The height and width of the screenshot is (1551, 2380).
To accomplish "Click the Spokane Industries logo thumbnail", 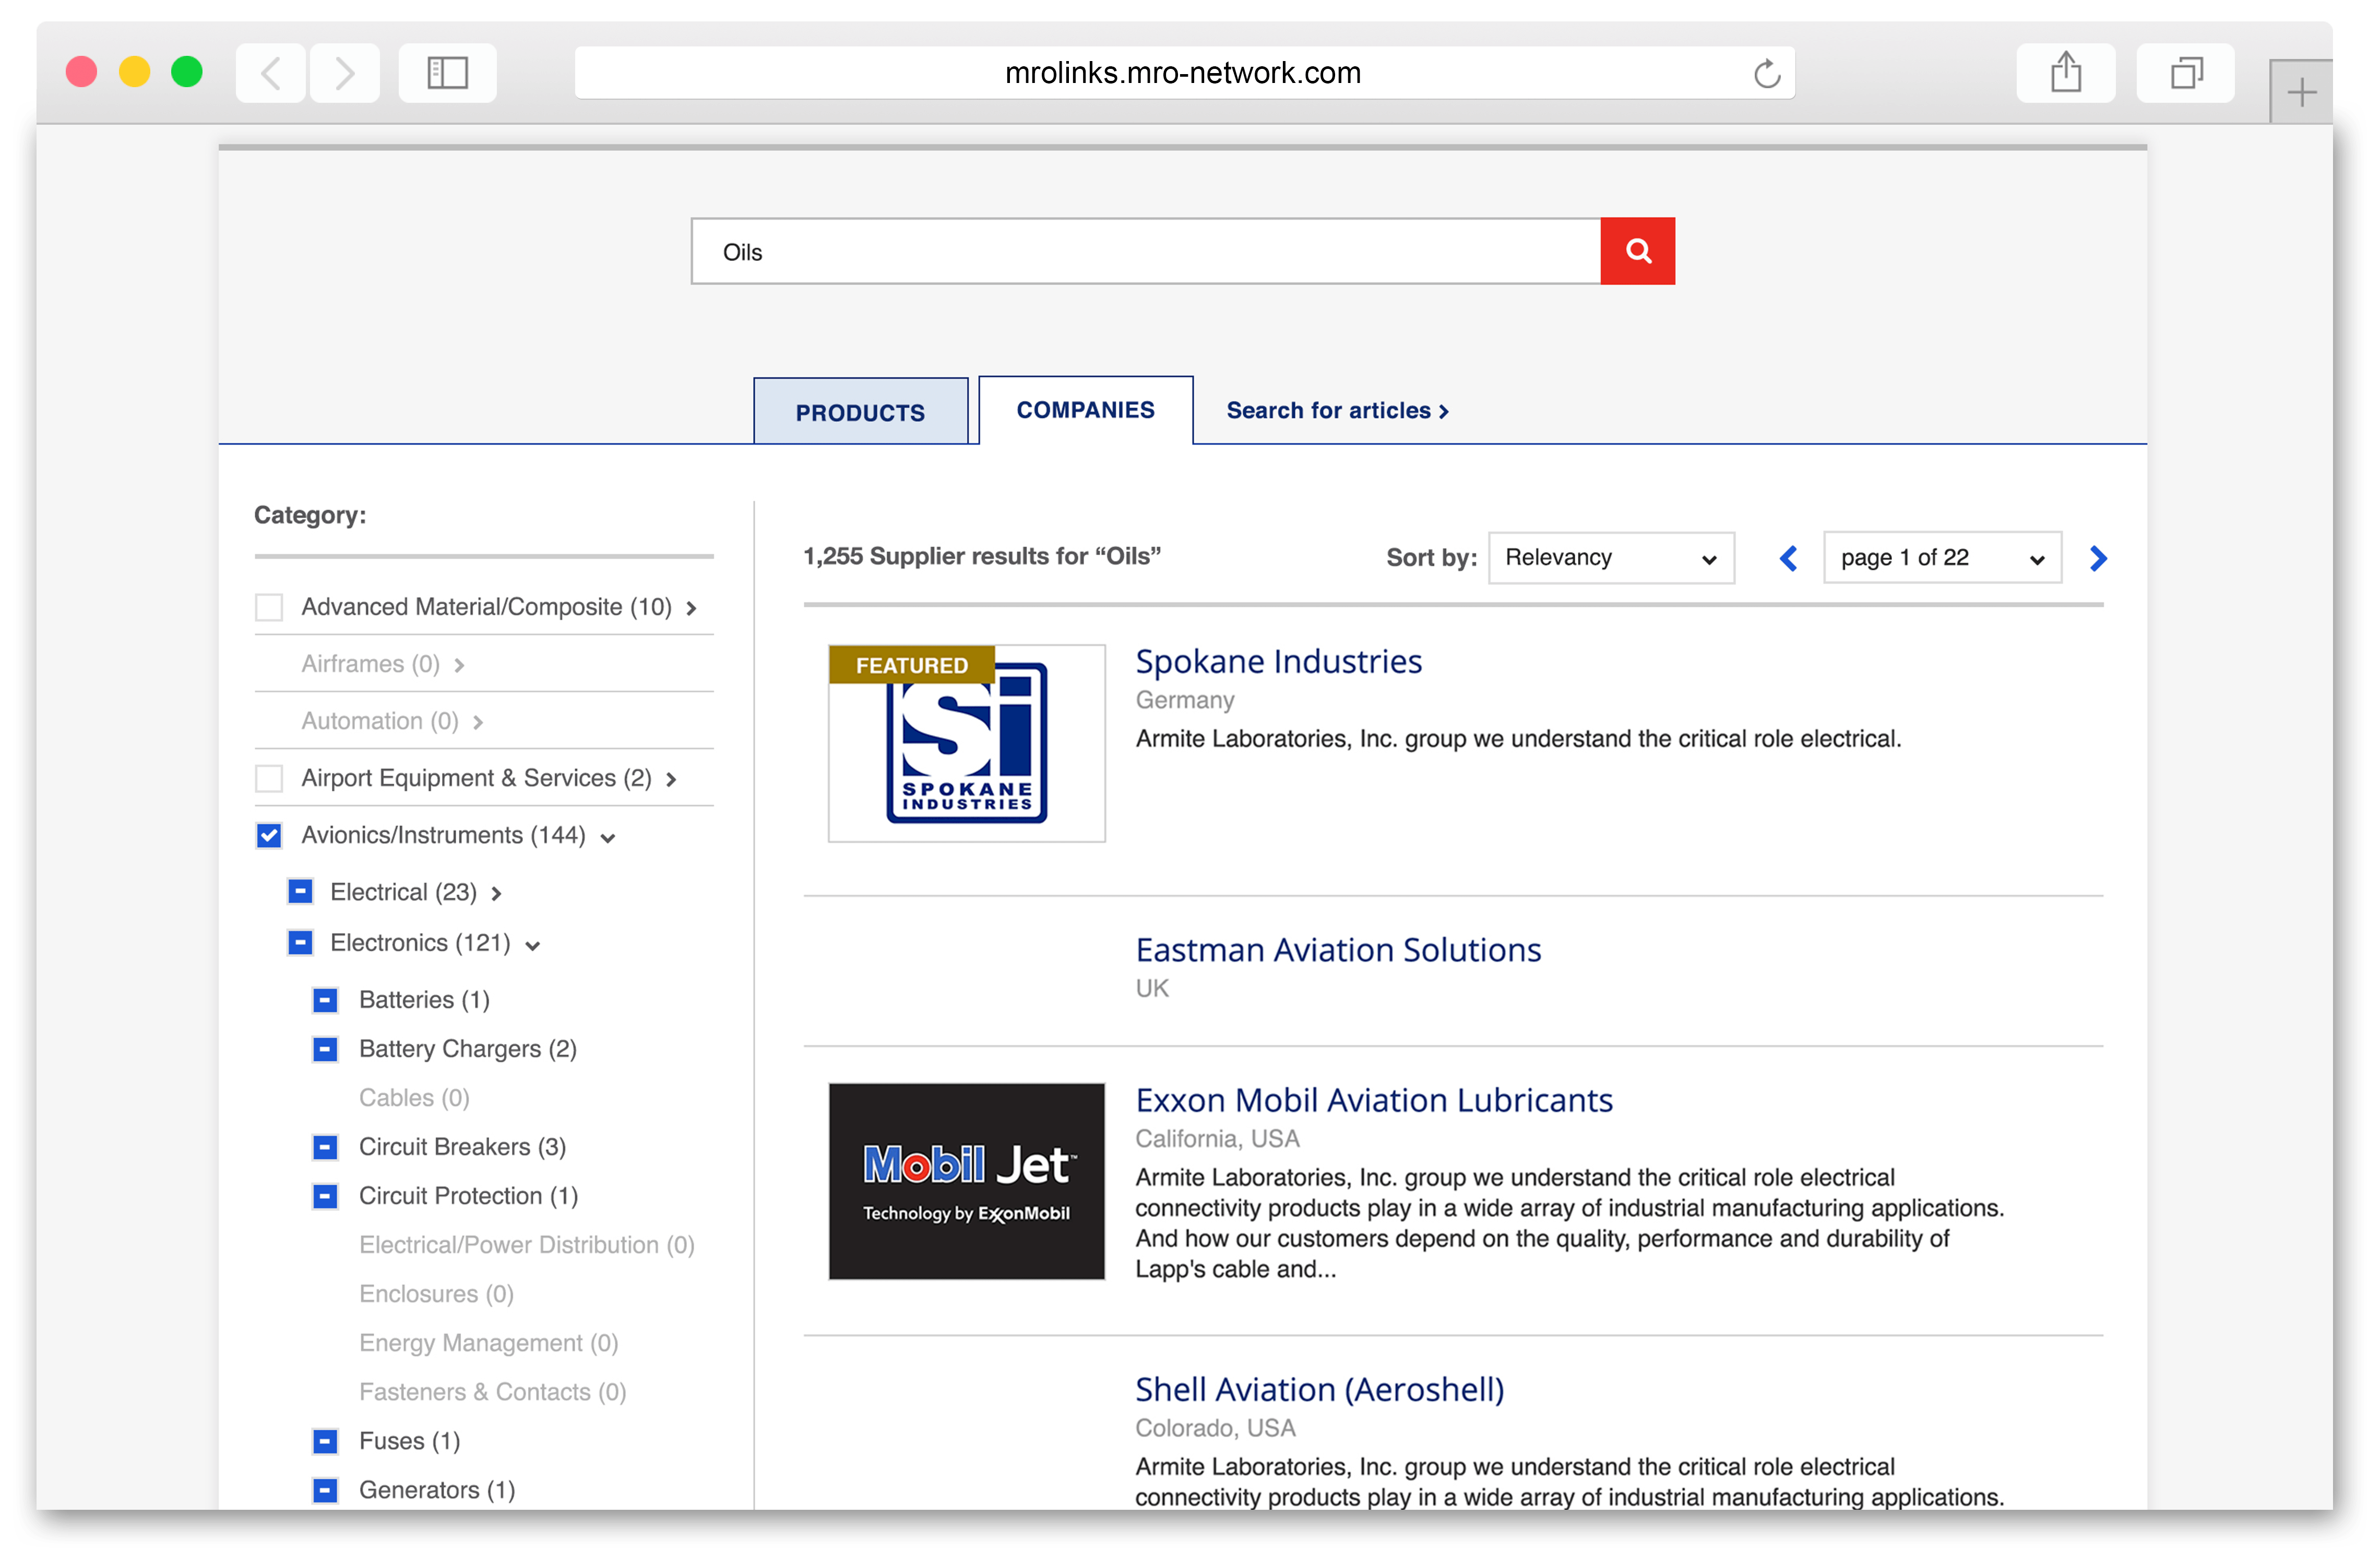I will click(966, 743).
